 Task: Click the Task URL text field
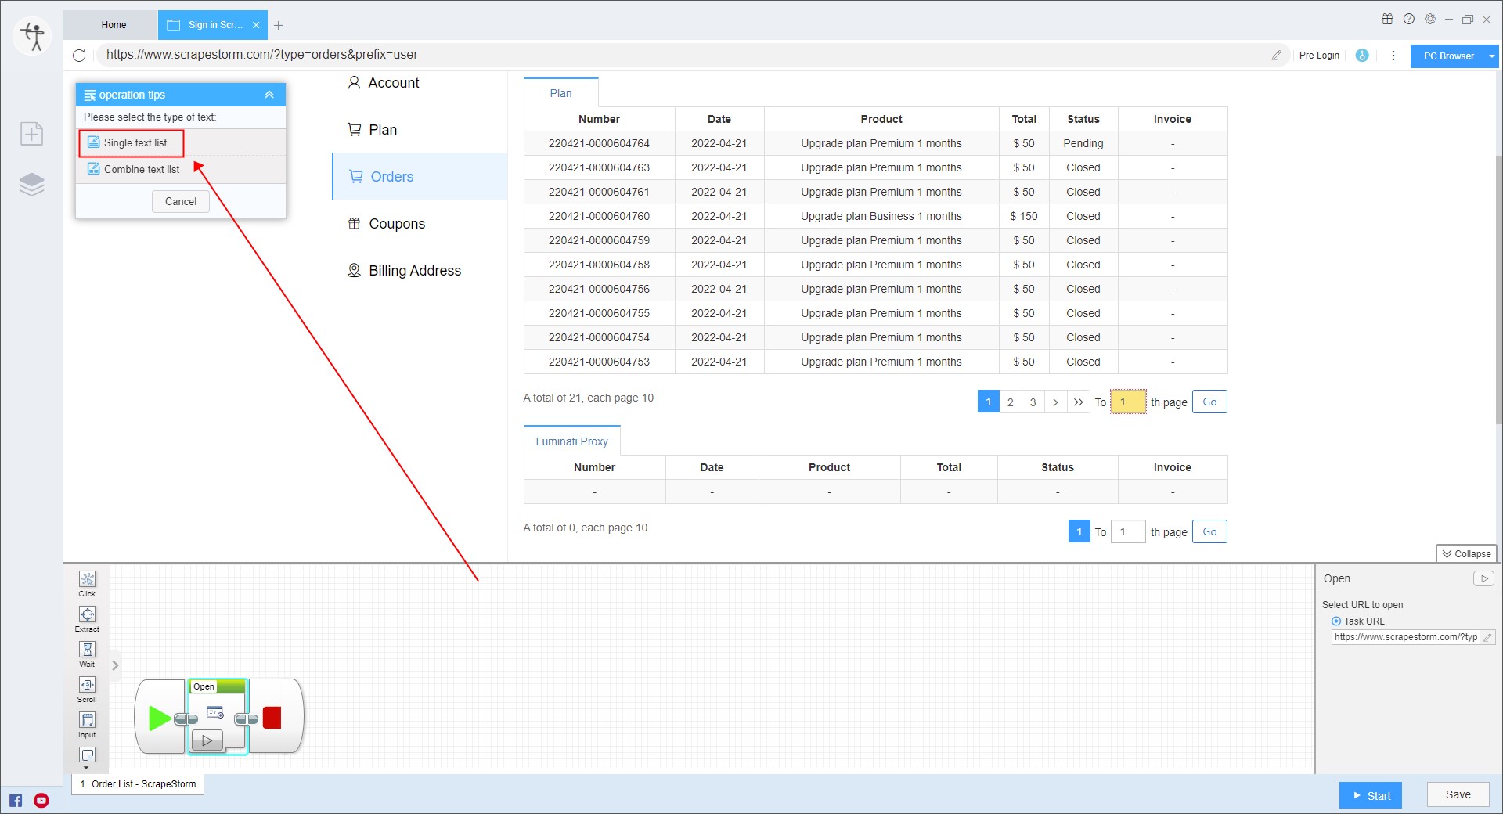click(x=1406, y=637)
